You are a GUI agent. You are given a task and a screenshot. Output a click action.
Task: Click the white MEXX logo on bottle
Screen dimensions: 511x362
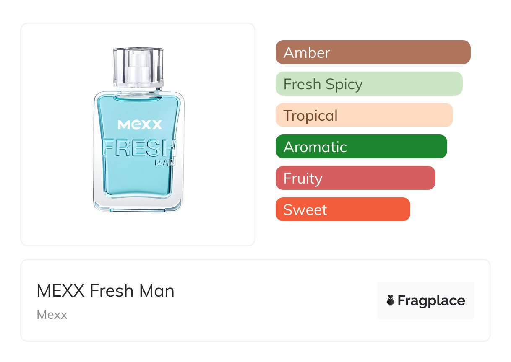140,125
